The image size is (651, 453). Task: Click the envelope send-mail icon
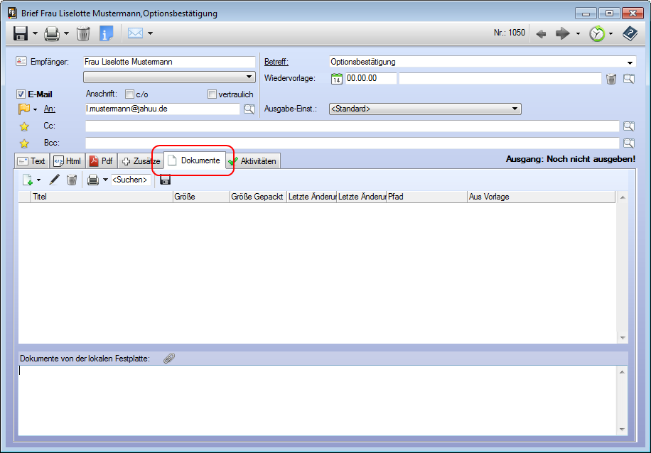point(134,33)
